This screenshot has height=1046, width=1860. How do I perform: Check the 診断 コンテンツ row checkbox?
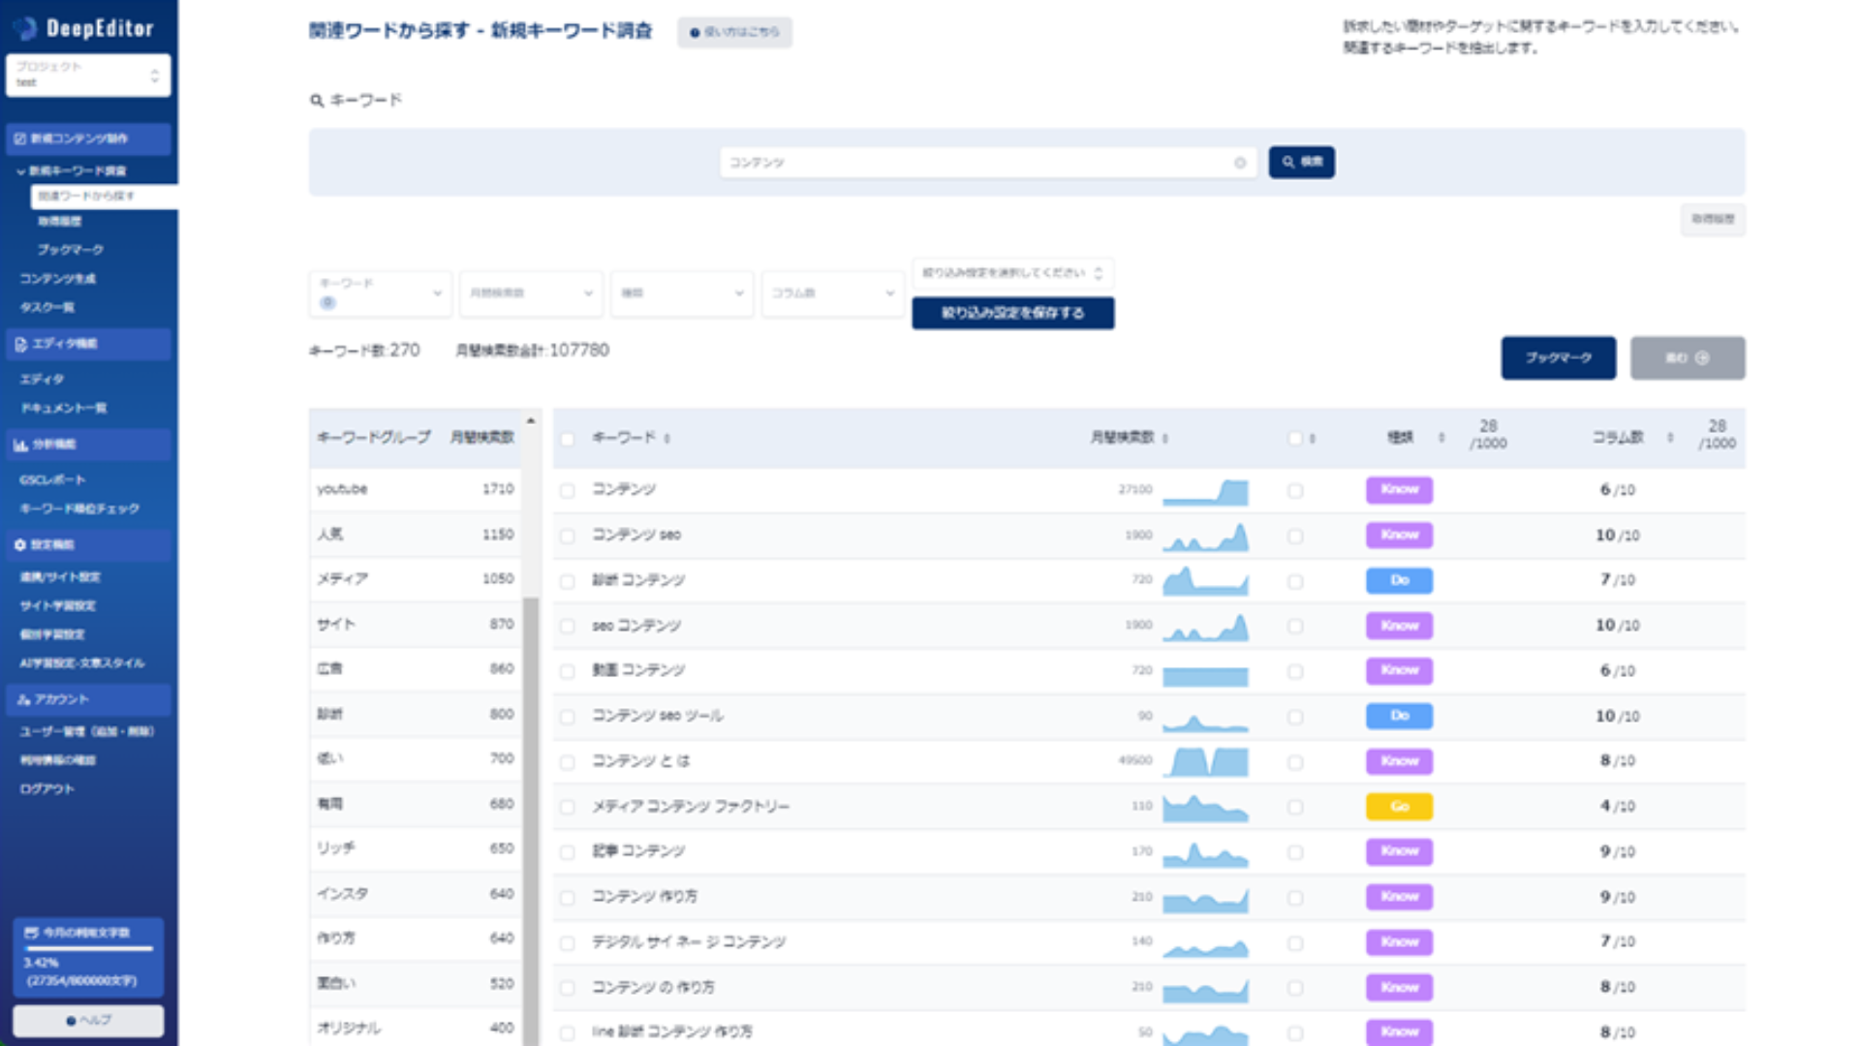(568, 582)
